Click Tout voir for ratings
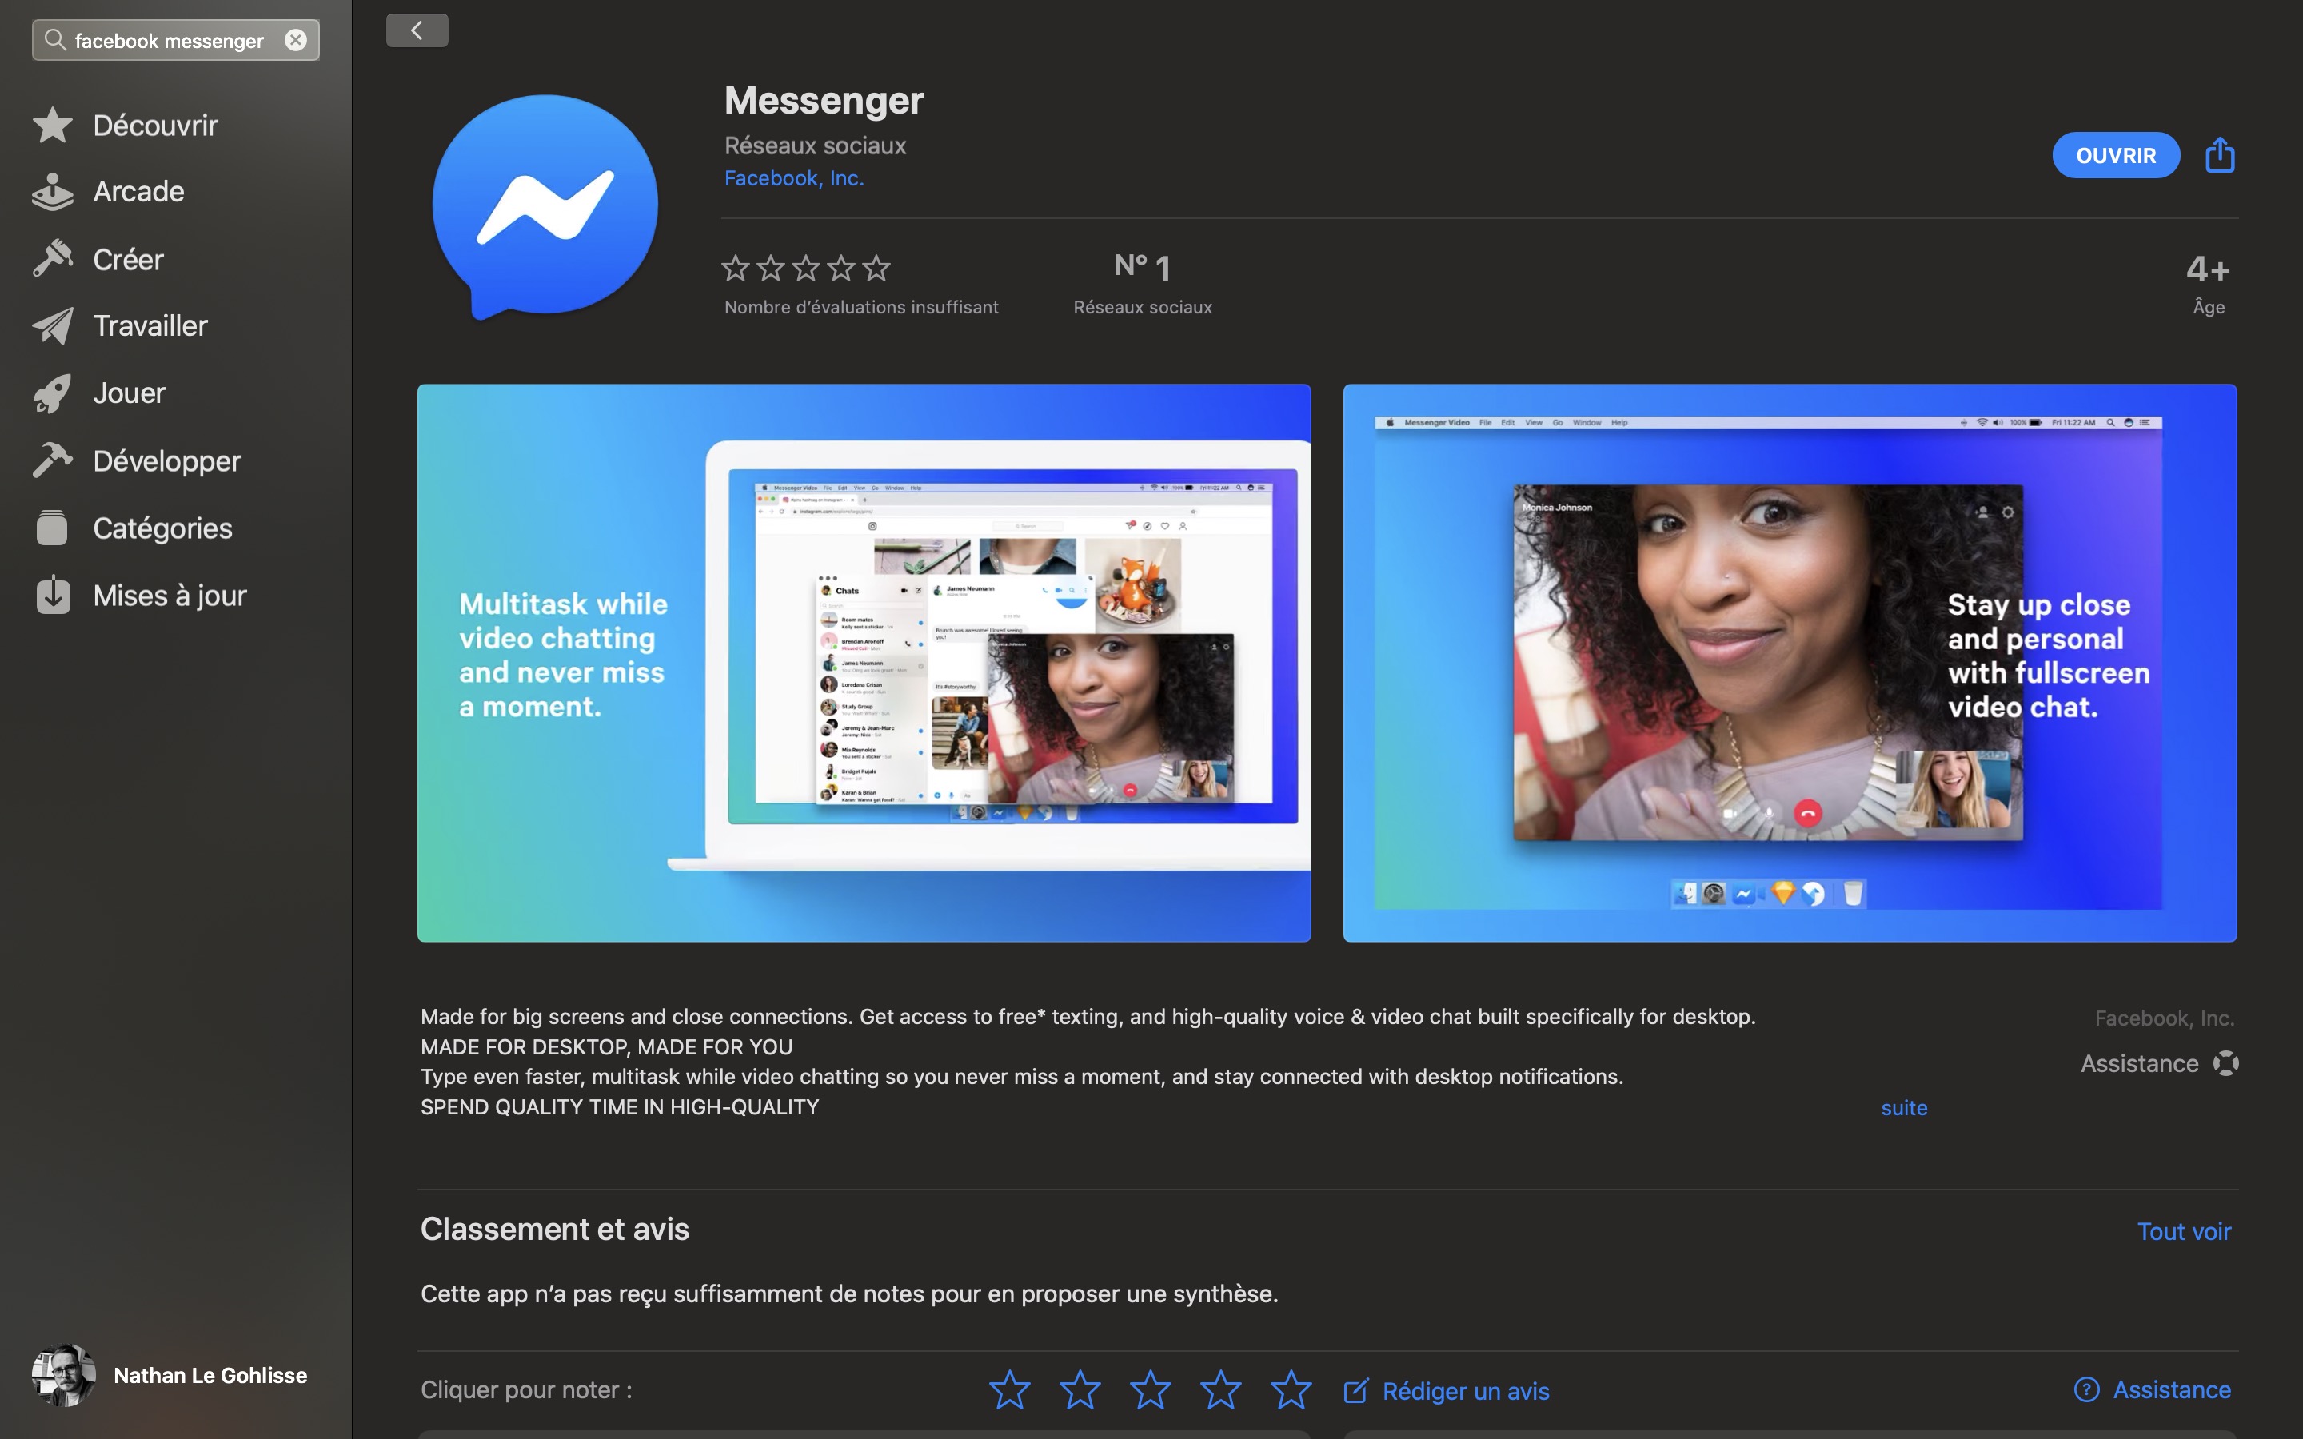The height and width of the screenshot is (1439, 2303). tap(2184, 1230)
